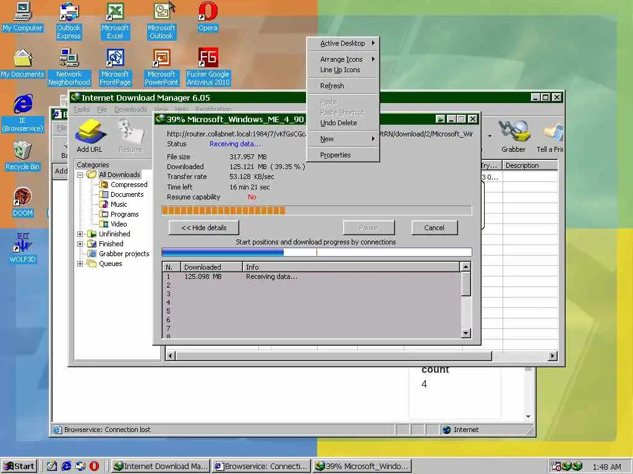
Task: Switch to Browservice taskbar button
Action: (x=261, y=467)
